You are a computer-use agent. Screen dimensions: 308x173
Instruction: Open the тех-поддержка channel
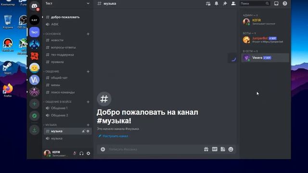click(x=67, y=55)
